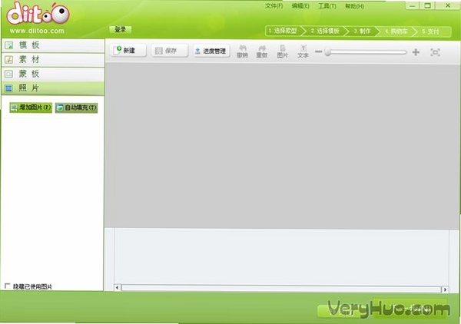Open the 帮助(H) menu
The image size is (461, 324).
tap(354, 6)
